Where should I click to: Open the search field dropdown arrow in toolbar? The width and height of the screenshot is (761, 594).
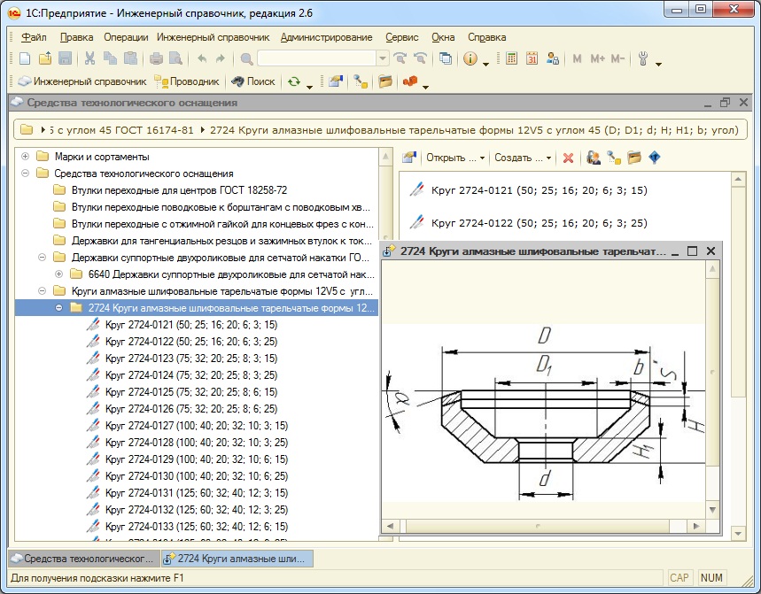pos(383,58)
